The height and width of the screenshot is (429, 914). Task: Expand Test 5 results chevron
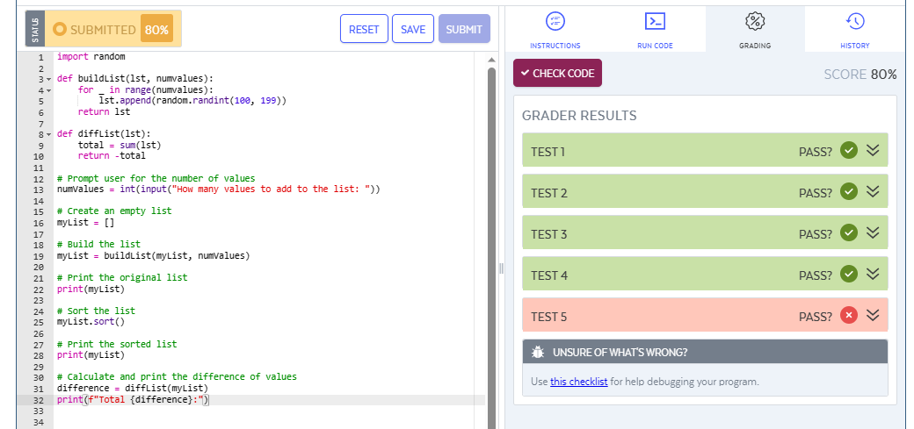pos(872,316)
